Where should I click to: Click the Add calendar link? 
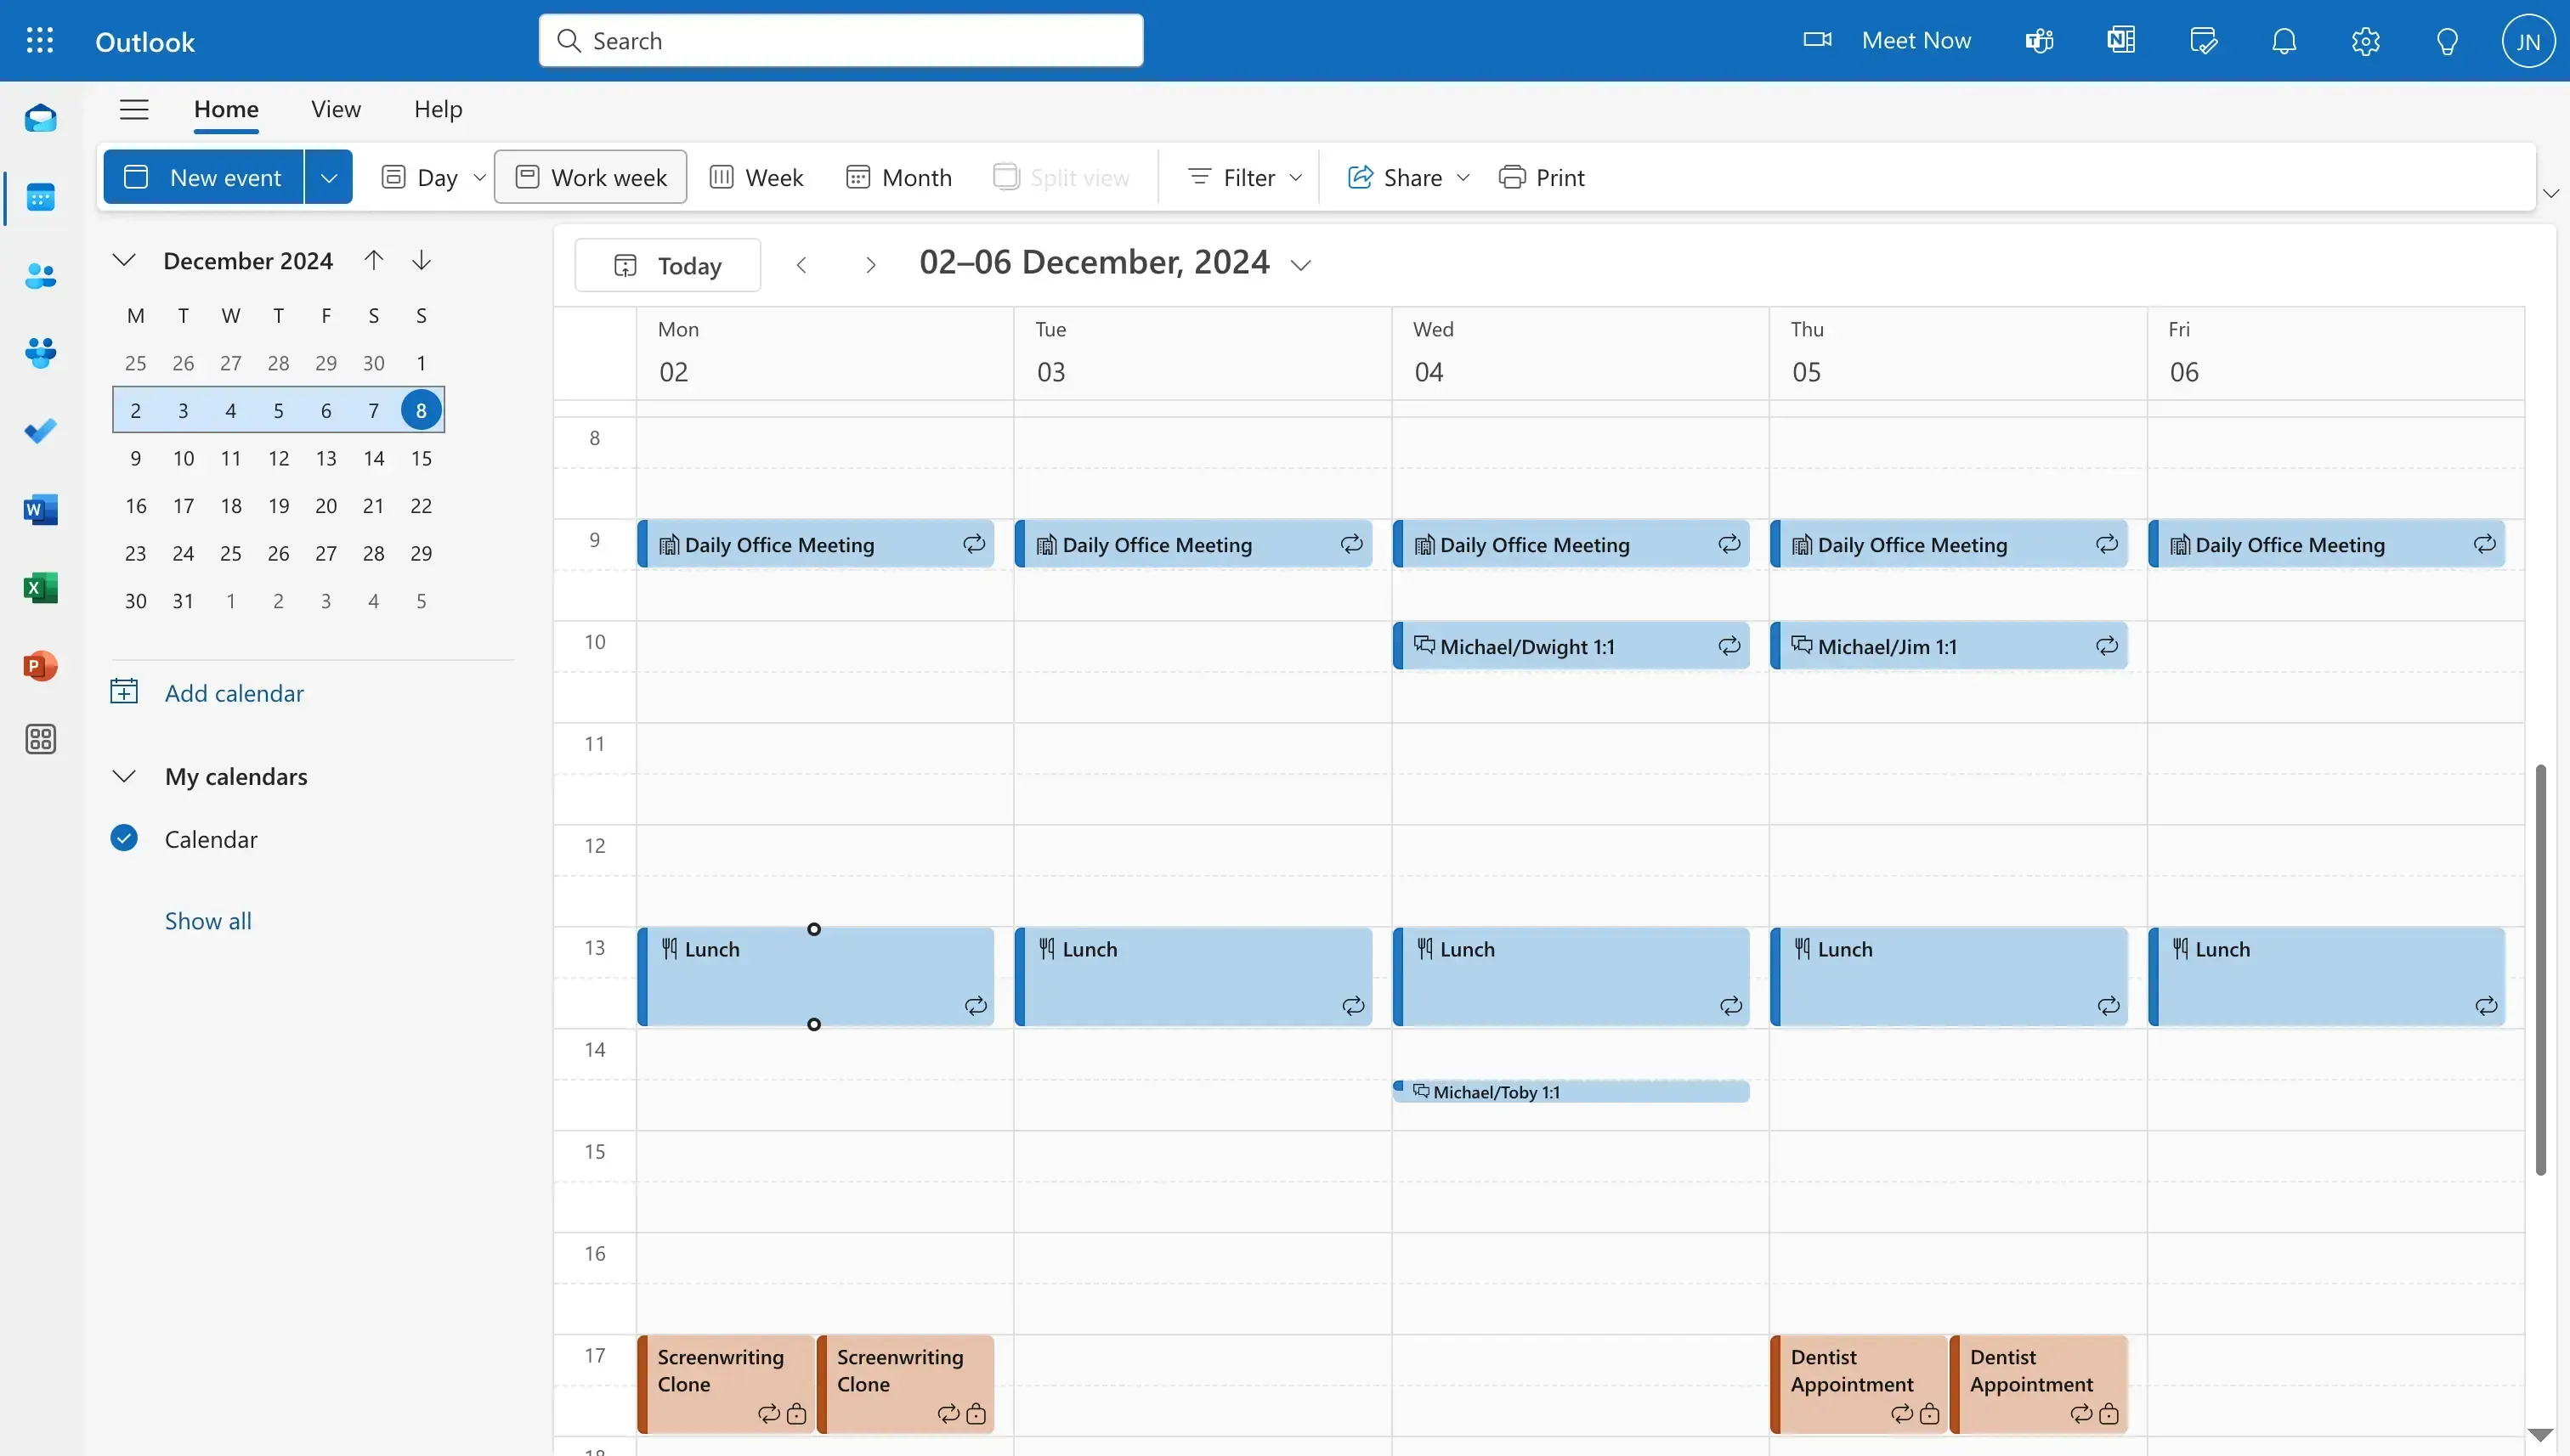(234, 692)
